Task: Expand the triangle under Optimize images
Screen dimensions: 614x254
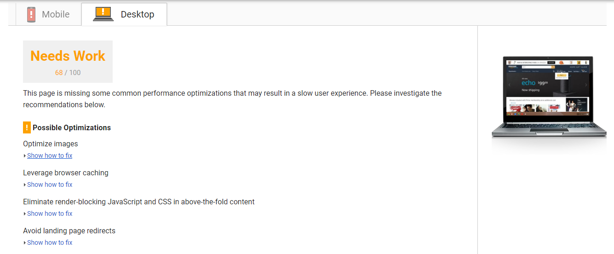Action: [25, 156]
